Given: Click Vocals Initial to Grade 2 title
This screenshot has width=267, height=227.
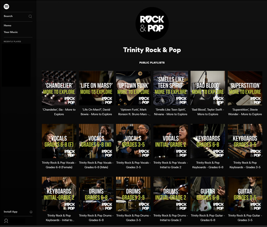Looking at the screenshot, I should point(171,165).
